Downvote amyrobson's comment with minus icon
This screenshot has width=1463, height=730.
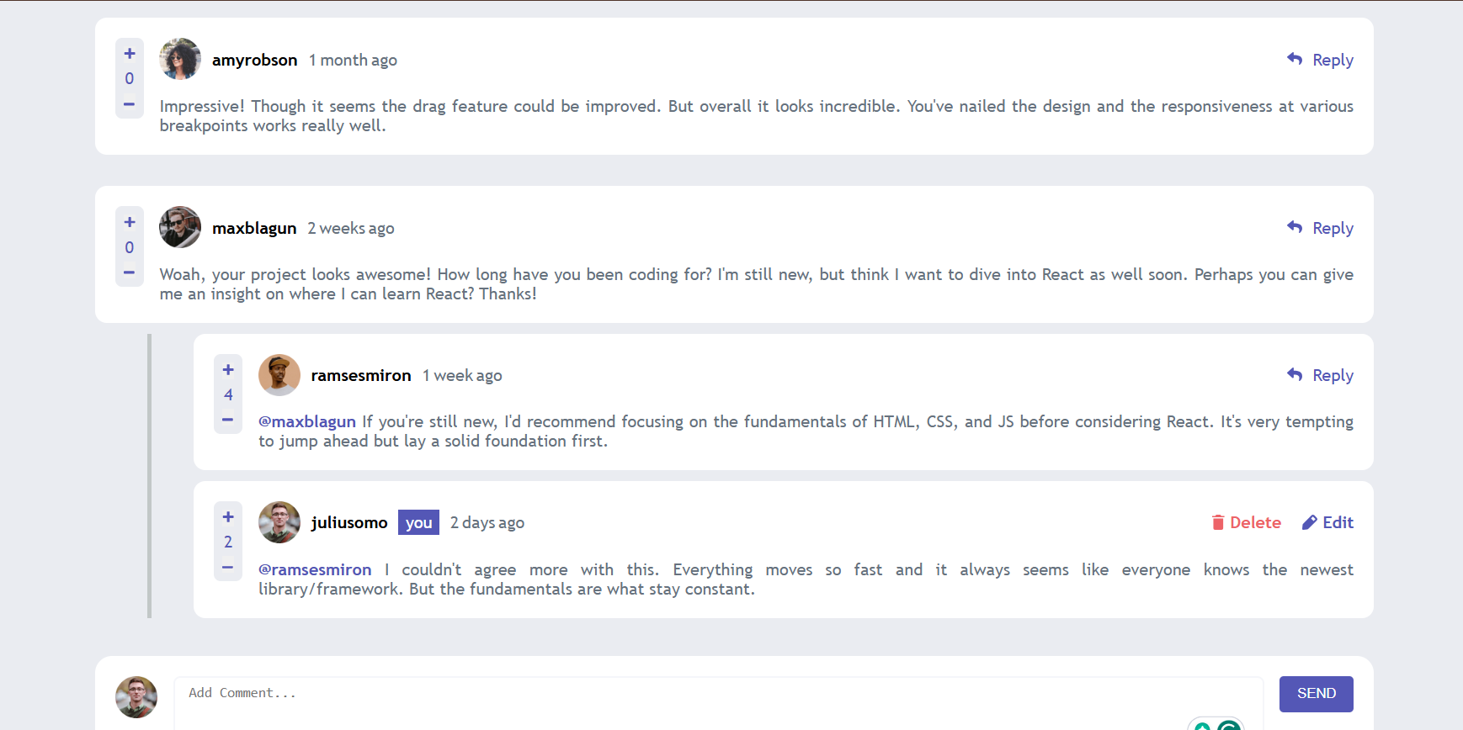(x=130, y=104)
